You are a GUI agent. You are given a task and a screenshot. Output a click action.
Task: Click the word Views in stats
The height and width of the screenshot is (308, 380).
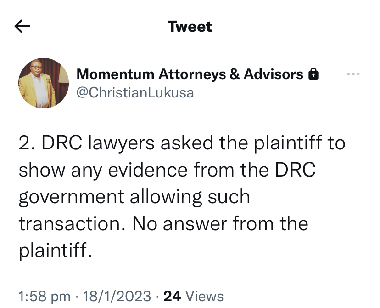tap(203, 296)
